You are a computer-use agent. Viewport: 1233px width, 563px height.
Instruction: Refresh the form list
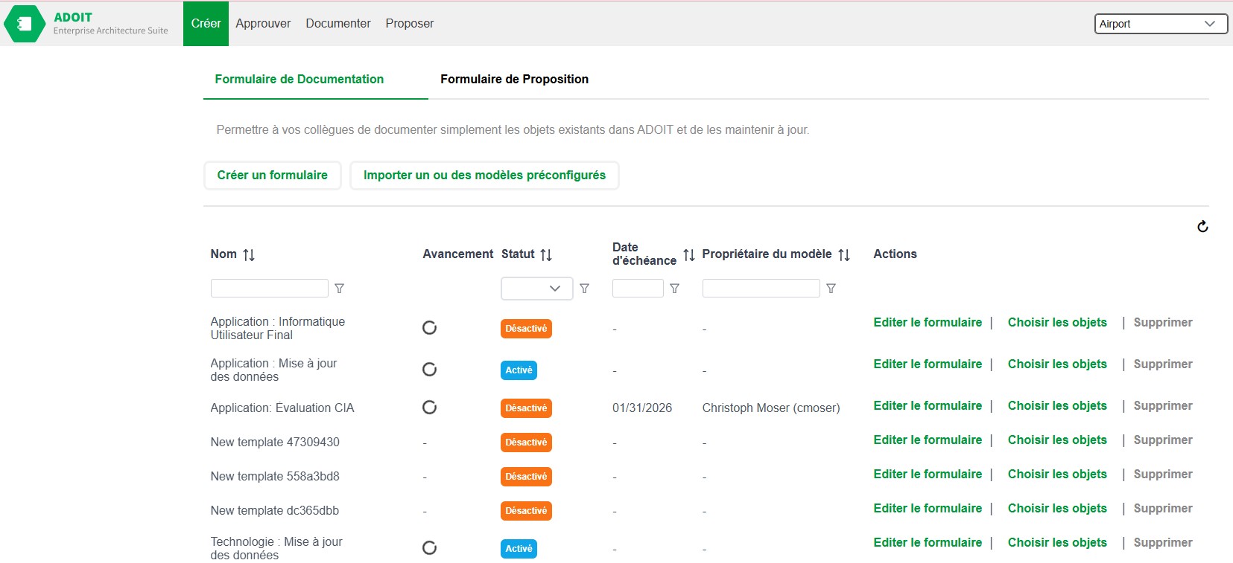click(1202, 227)
